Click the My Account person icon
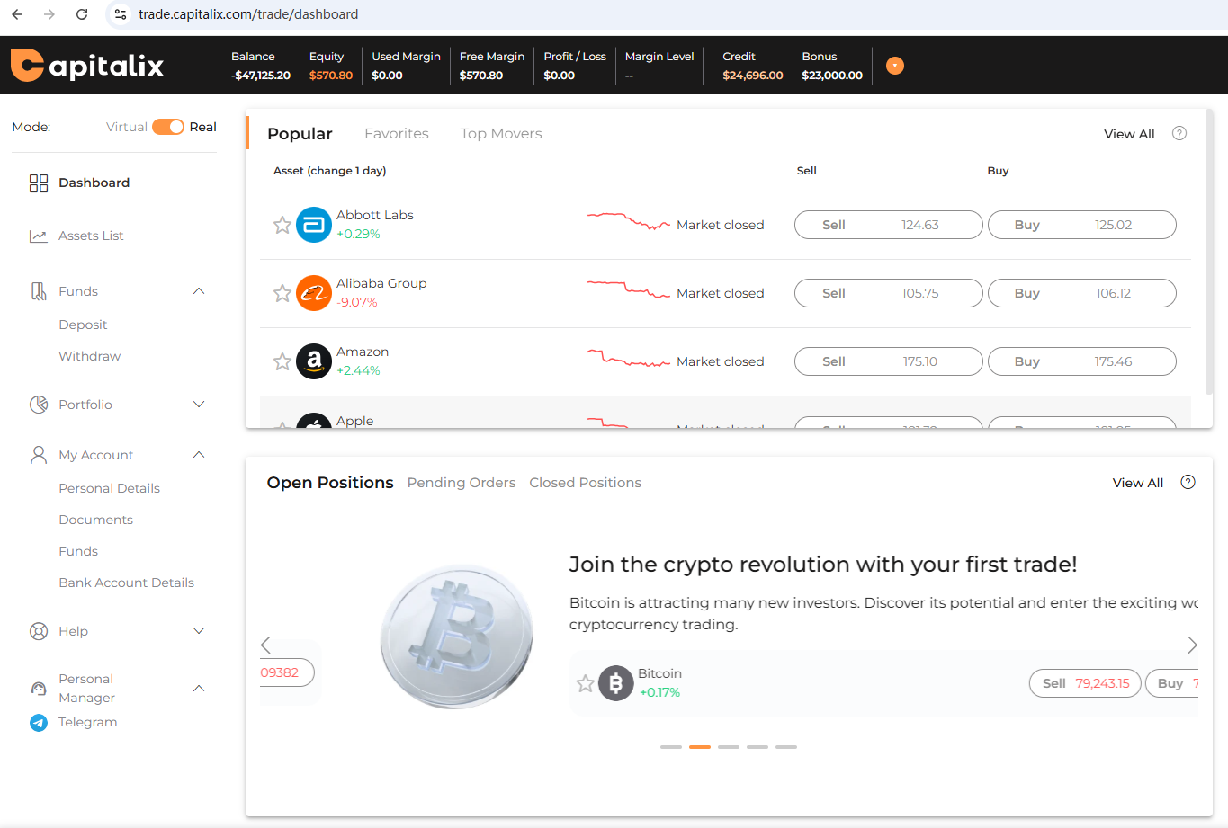 click(x=39, y=455)
